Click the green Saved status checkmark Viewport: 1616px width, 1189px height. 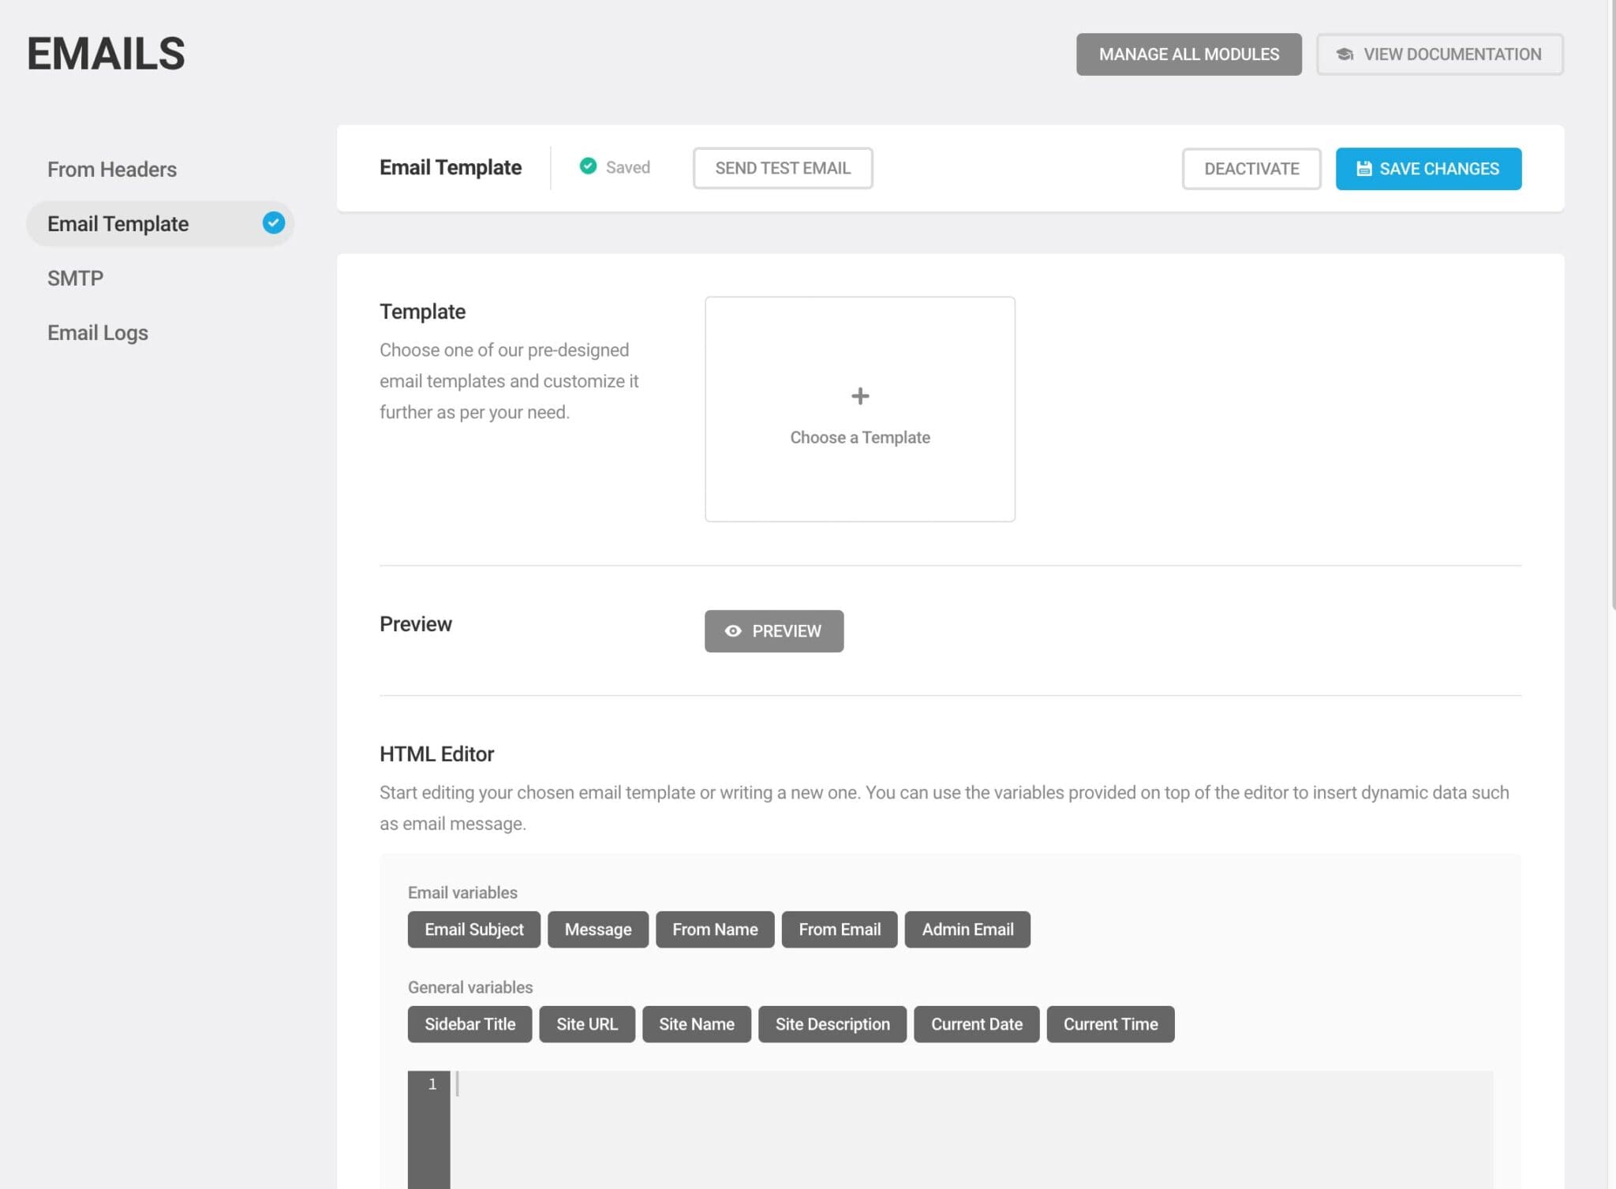(588, 166)
